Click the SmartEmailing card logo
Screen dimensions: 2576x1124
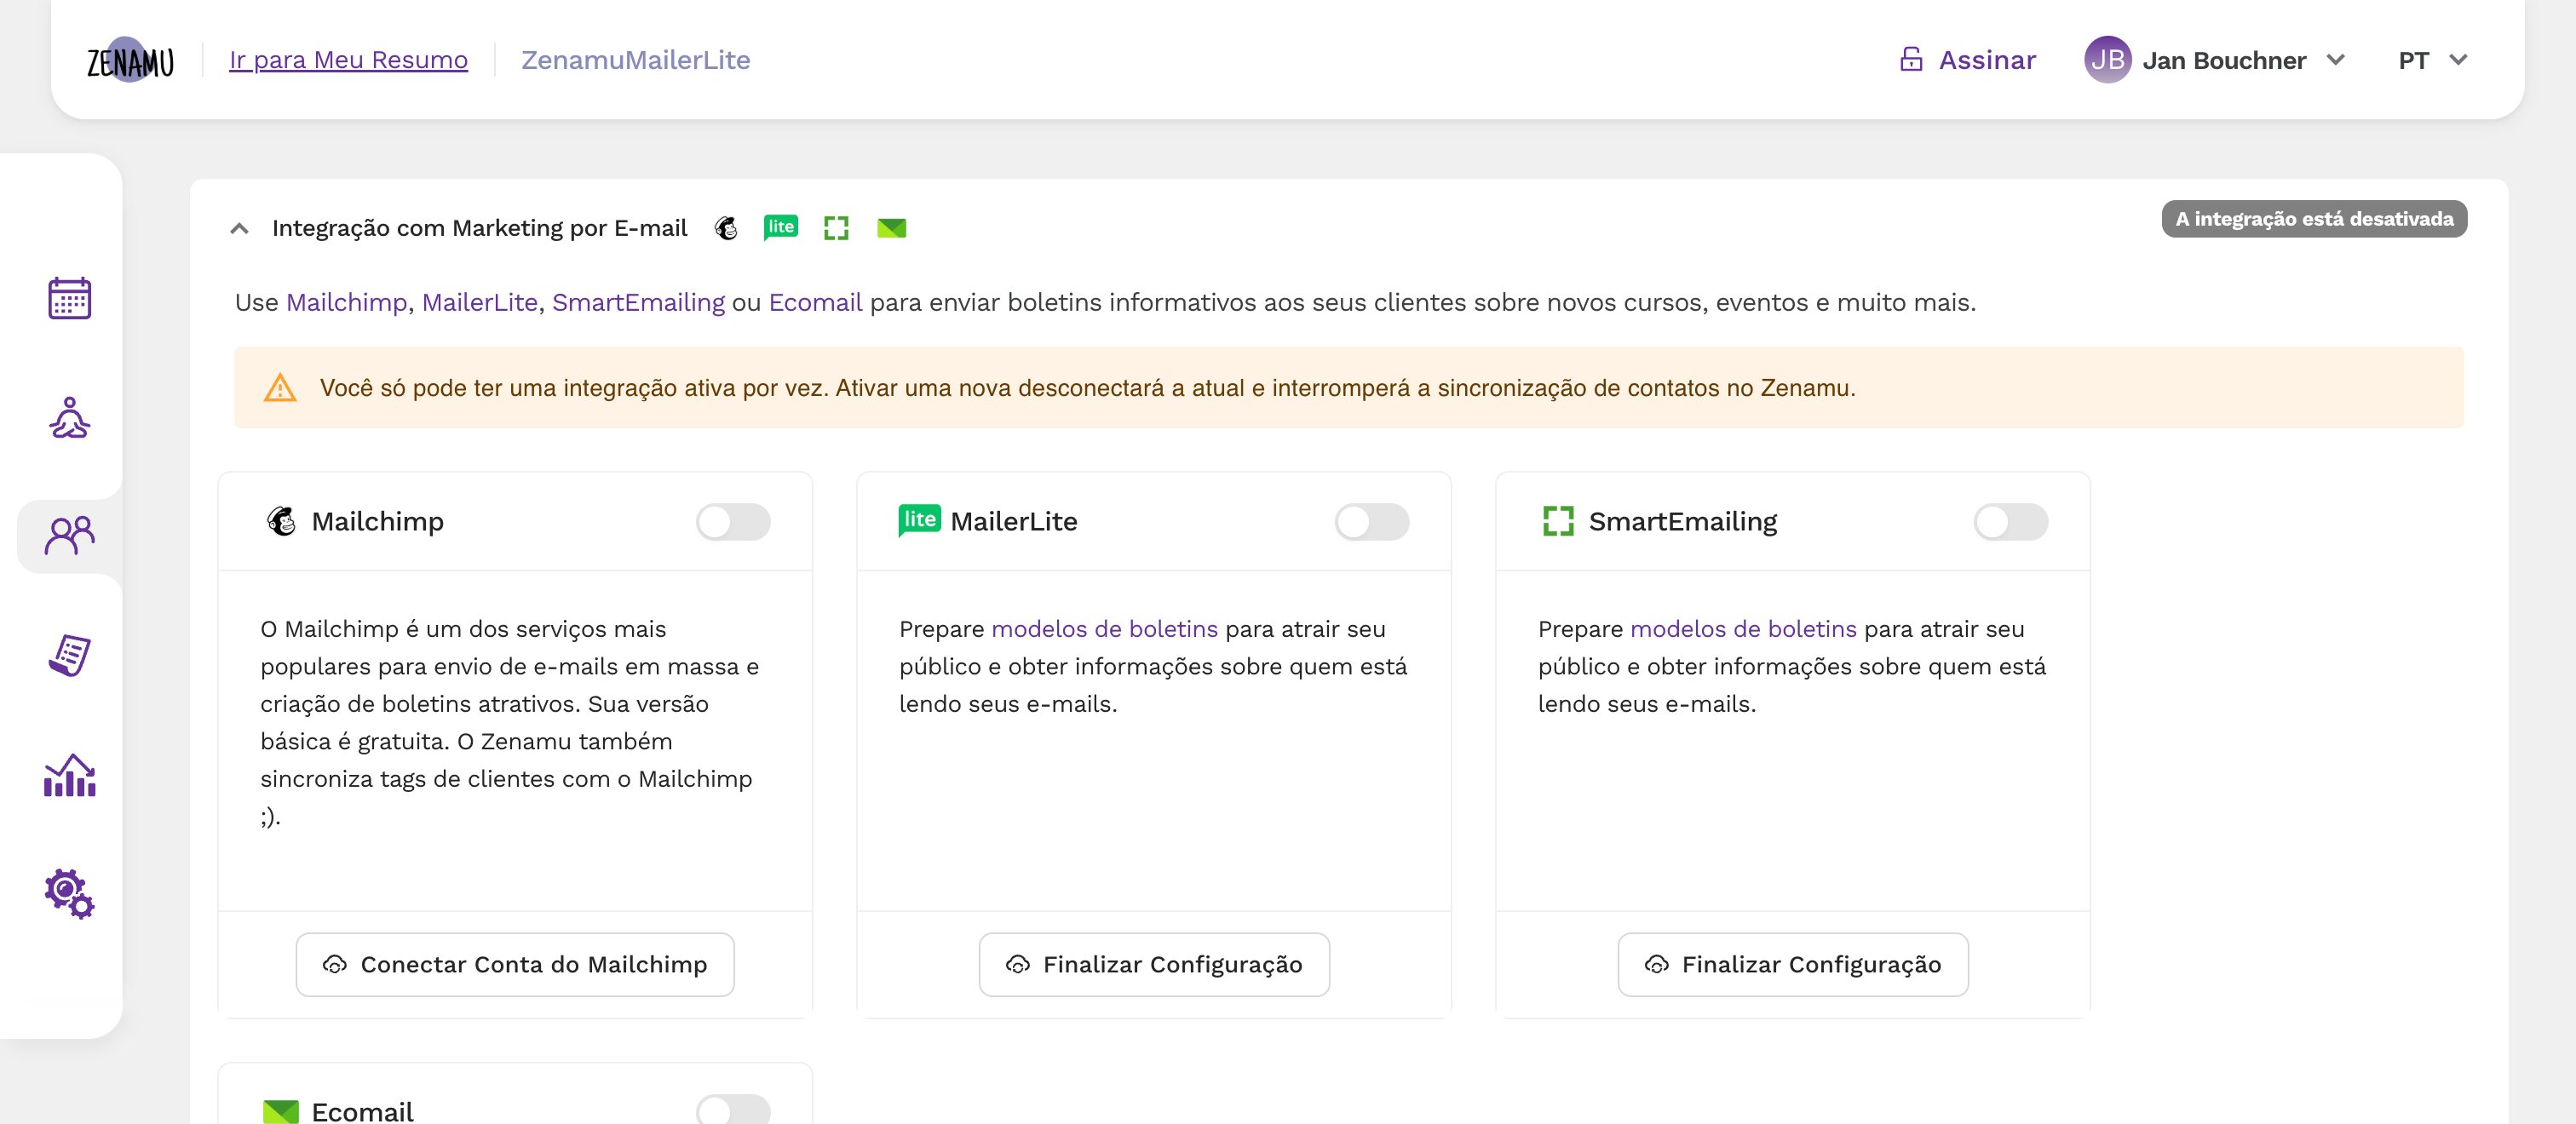pyautogui.click(x=1558, y=521)
